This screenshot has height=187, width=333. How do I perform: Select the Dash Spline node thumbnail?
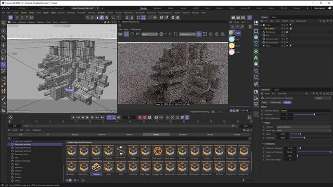click(x=121, y=152)
